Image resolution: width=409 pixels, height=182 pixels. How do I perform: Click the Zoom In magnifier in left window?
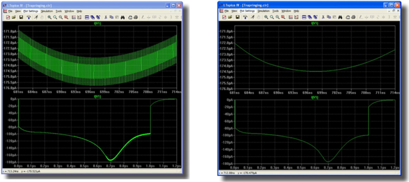click(49, 17)
